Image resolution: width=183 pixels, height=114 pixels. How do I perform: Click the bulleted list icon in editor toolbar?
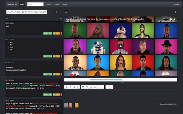pyautogui.click(x=91, y=87)
